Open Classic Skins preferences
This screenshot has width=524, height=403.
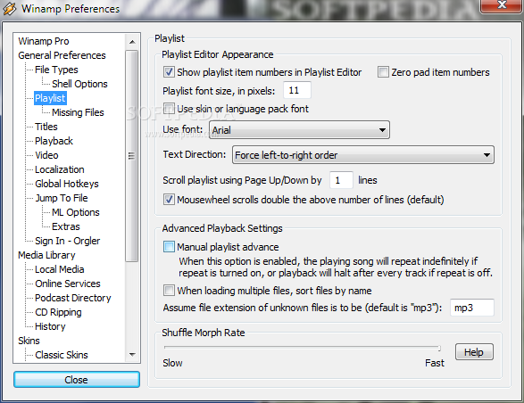tap(62, 355)
